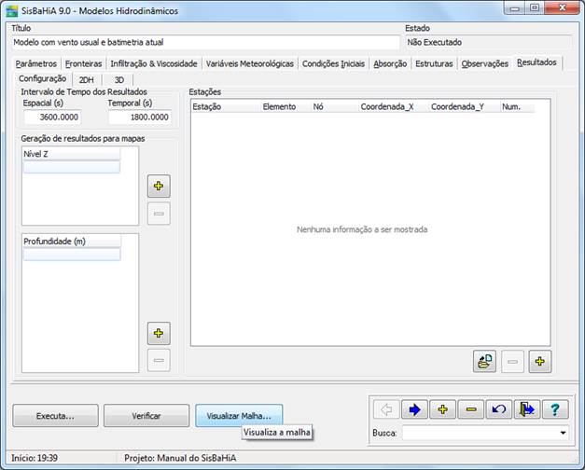This screenshot has width=585, height=470.
Task: Click the SisBaHiA application icon in title bar
Action: click(x=12, y=11)
